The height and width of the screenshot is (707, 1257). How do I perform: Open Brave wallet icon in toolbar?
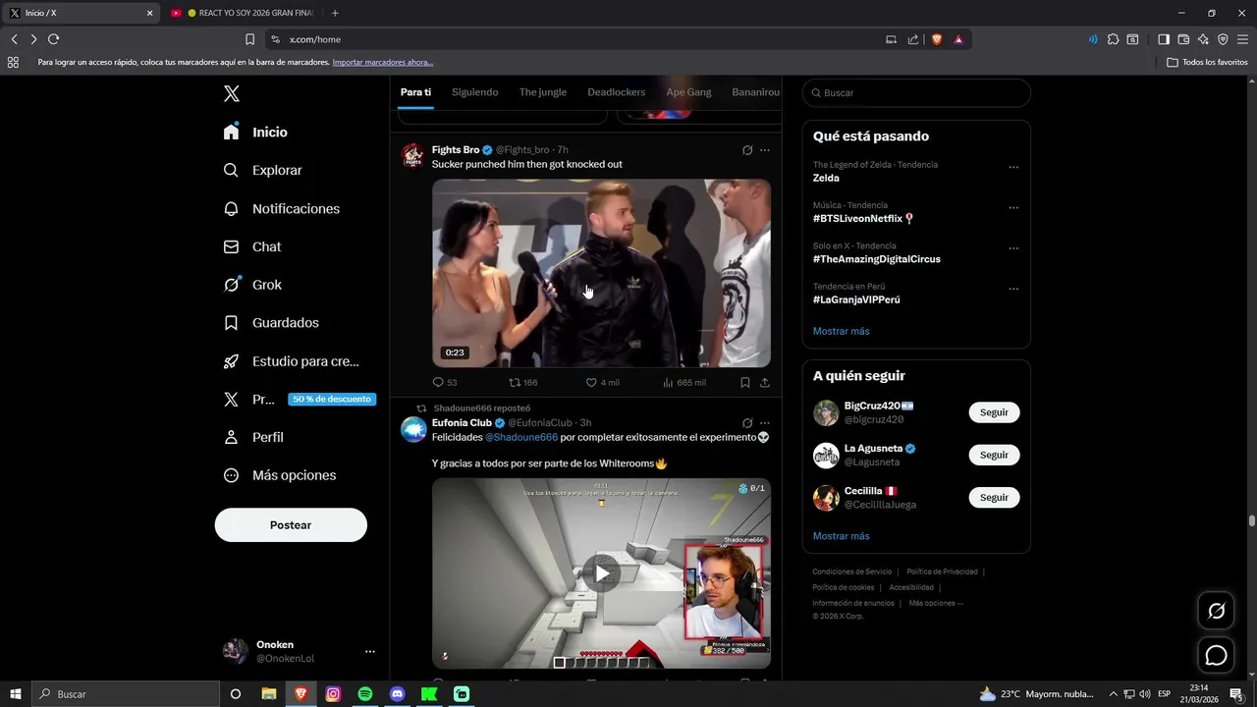1183,39
